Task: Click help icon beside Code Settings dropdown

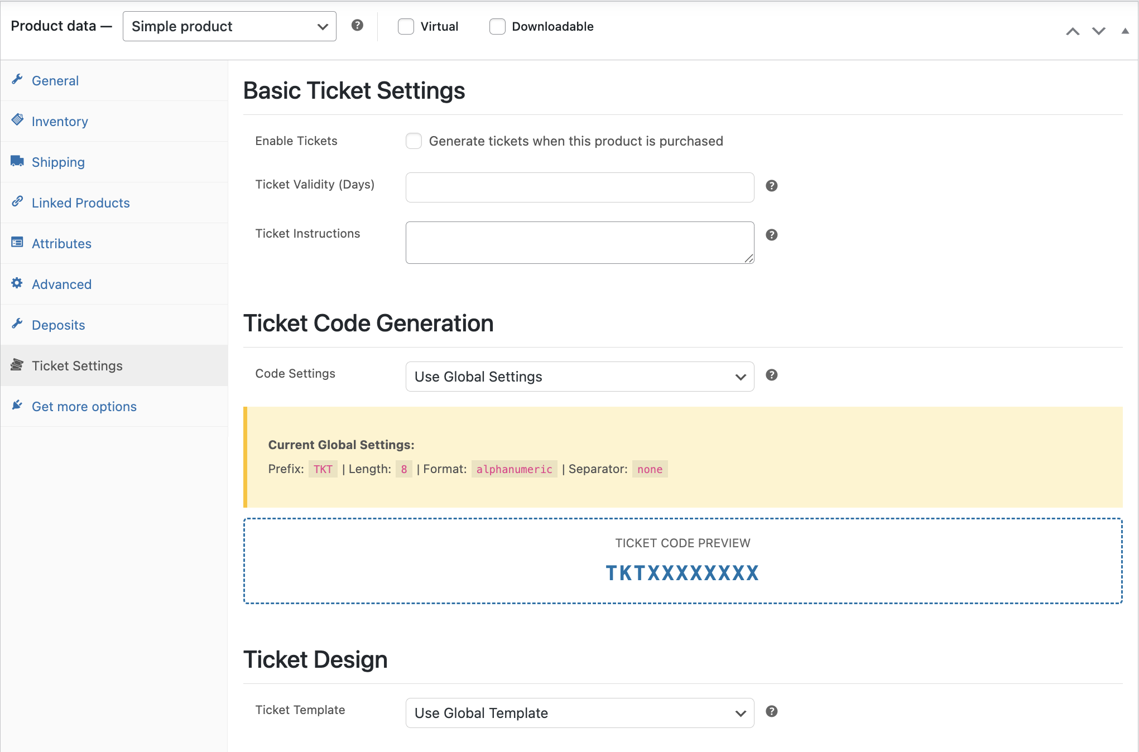Action: click(771, 375)
